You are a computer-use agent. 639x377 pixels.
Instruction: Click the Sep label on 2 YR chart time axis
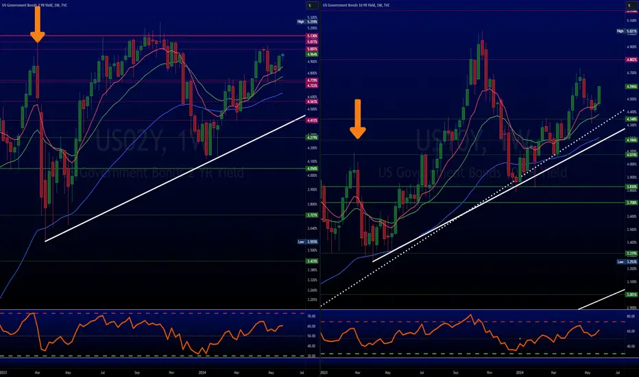[x=137, y=372]
